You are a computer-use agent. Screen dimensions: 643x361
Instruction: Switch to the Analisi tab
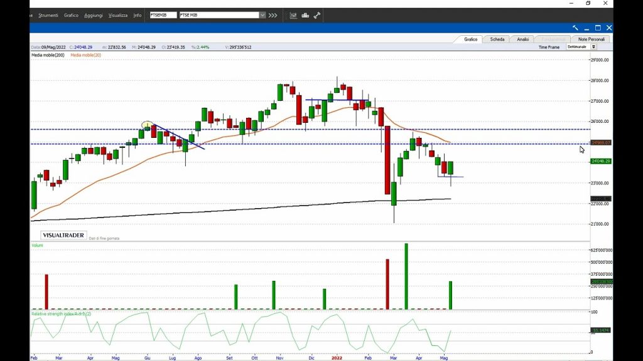[x=522, y=39]
